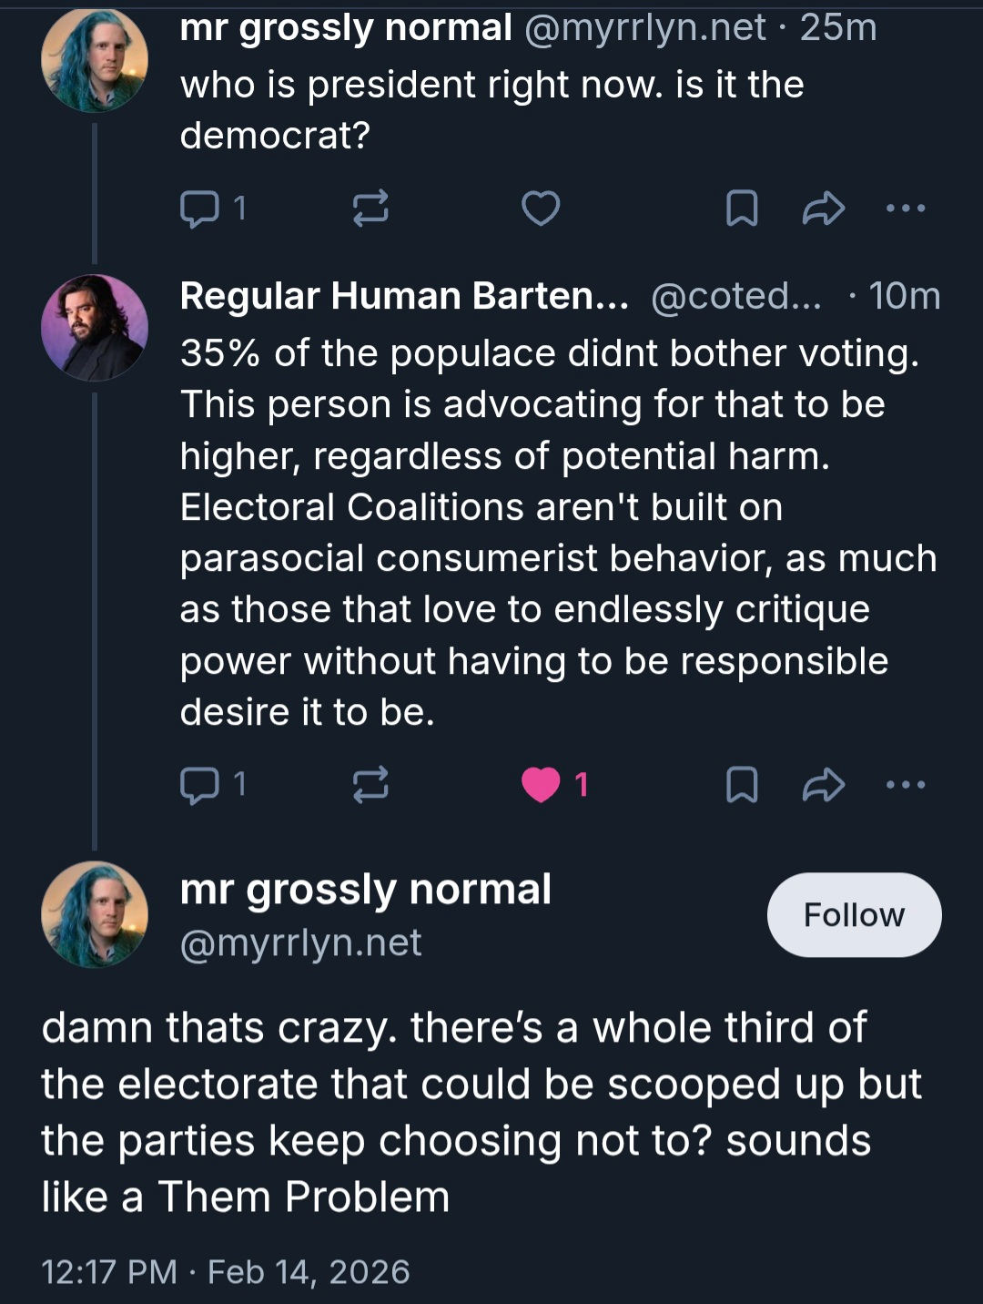Open the 10m timestamp on the reply
983x1304 pixels.
click(904, 296)
